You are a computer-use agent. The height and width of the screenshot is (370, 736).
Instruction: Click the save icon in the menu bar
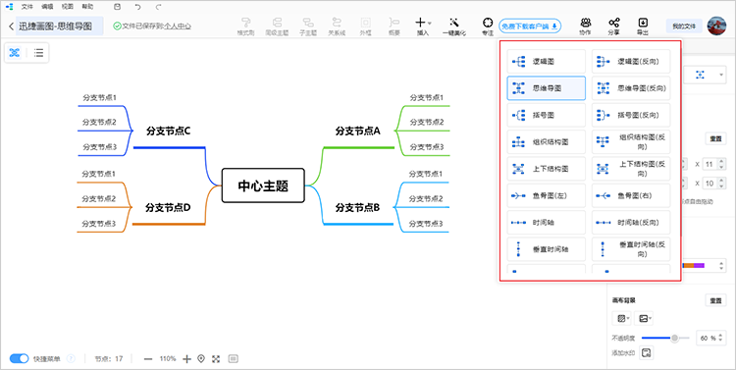tap(118, 7)
